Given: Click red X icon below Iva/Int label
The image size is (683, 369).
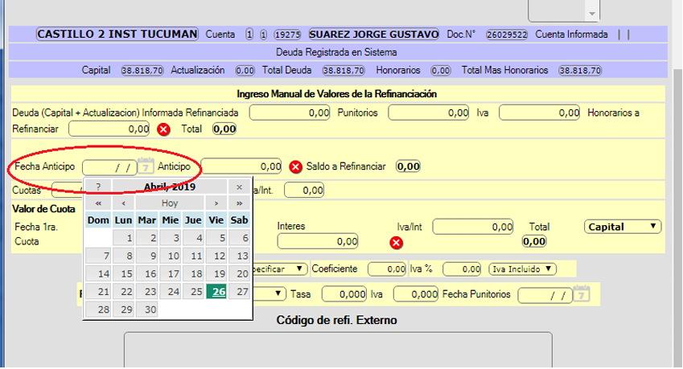Looking at the screenshot, I should point(396,242).
